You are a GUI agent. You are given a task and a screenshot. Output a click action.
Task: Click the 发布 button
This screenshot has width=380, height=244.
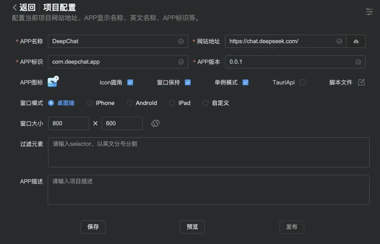(292, 227)
